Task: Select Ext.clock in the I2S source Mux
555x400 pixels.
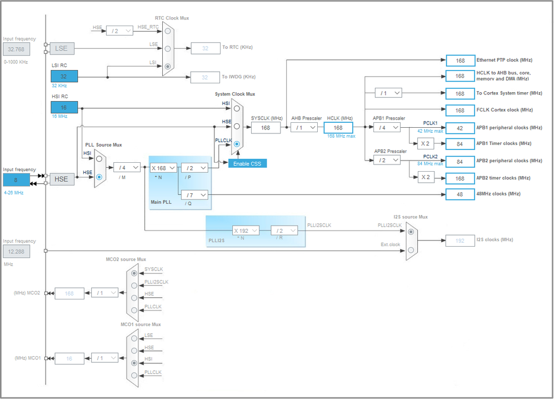Action: [411, 250]
